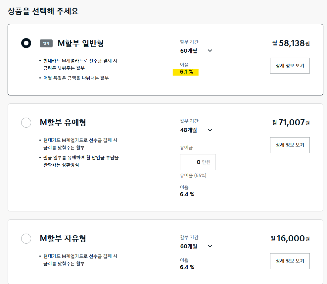Select the M할부 일반형 radio button
Screen dimensions: 327x284
[x=26, y=43]
